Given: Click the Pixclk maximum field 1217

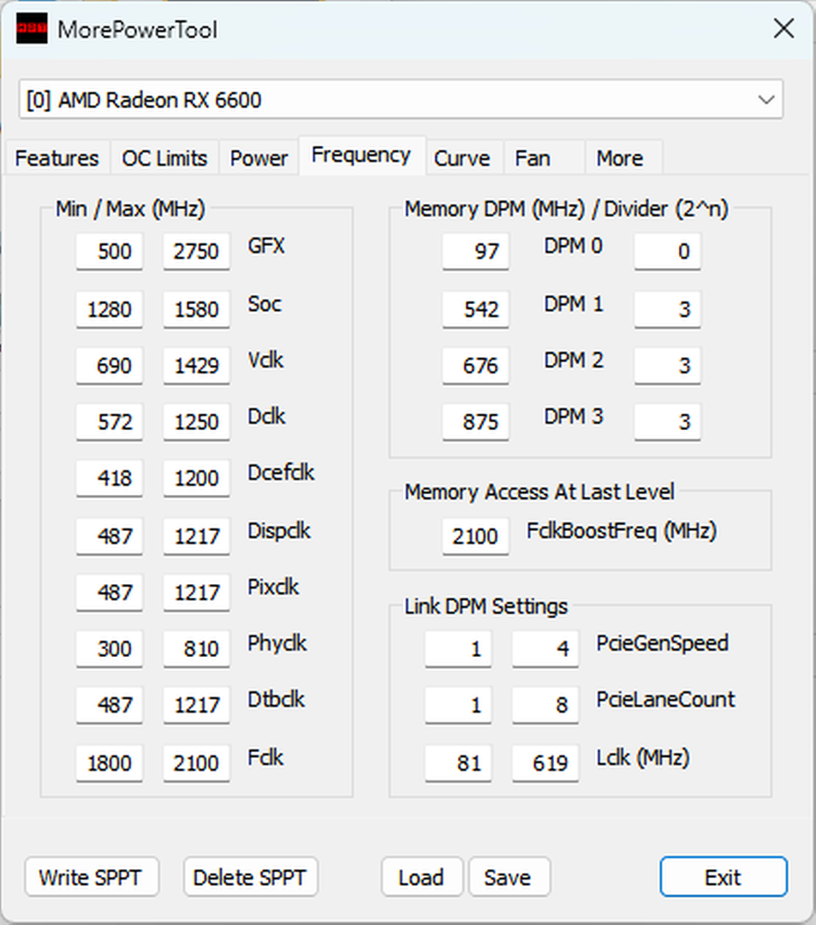Looking at the screenshot, I should [x=196, y=593].
